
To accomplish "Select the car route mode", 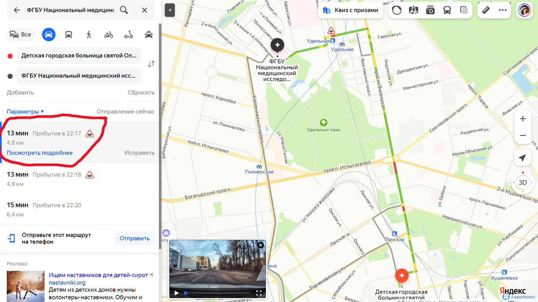I will point(49,35).
